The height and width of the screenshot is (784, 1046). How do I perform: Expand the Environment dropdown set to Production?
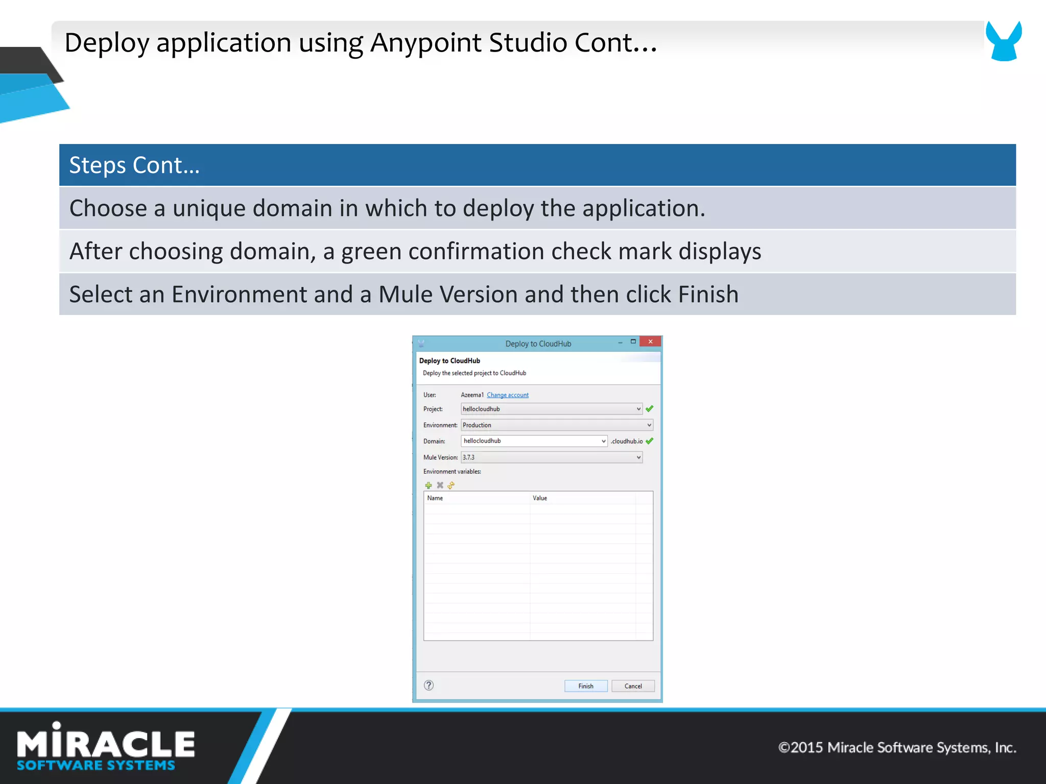tap(557, 425)
